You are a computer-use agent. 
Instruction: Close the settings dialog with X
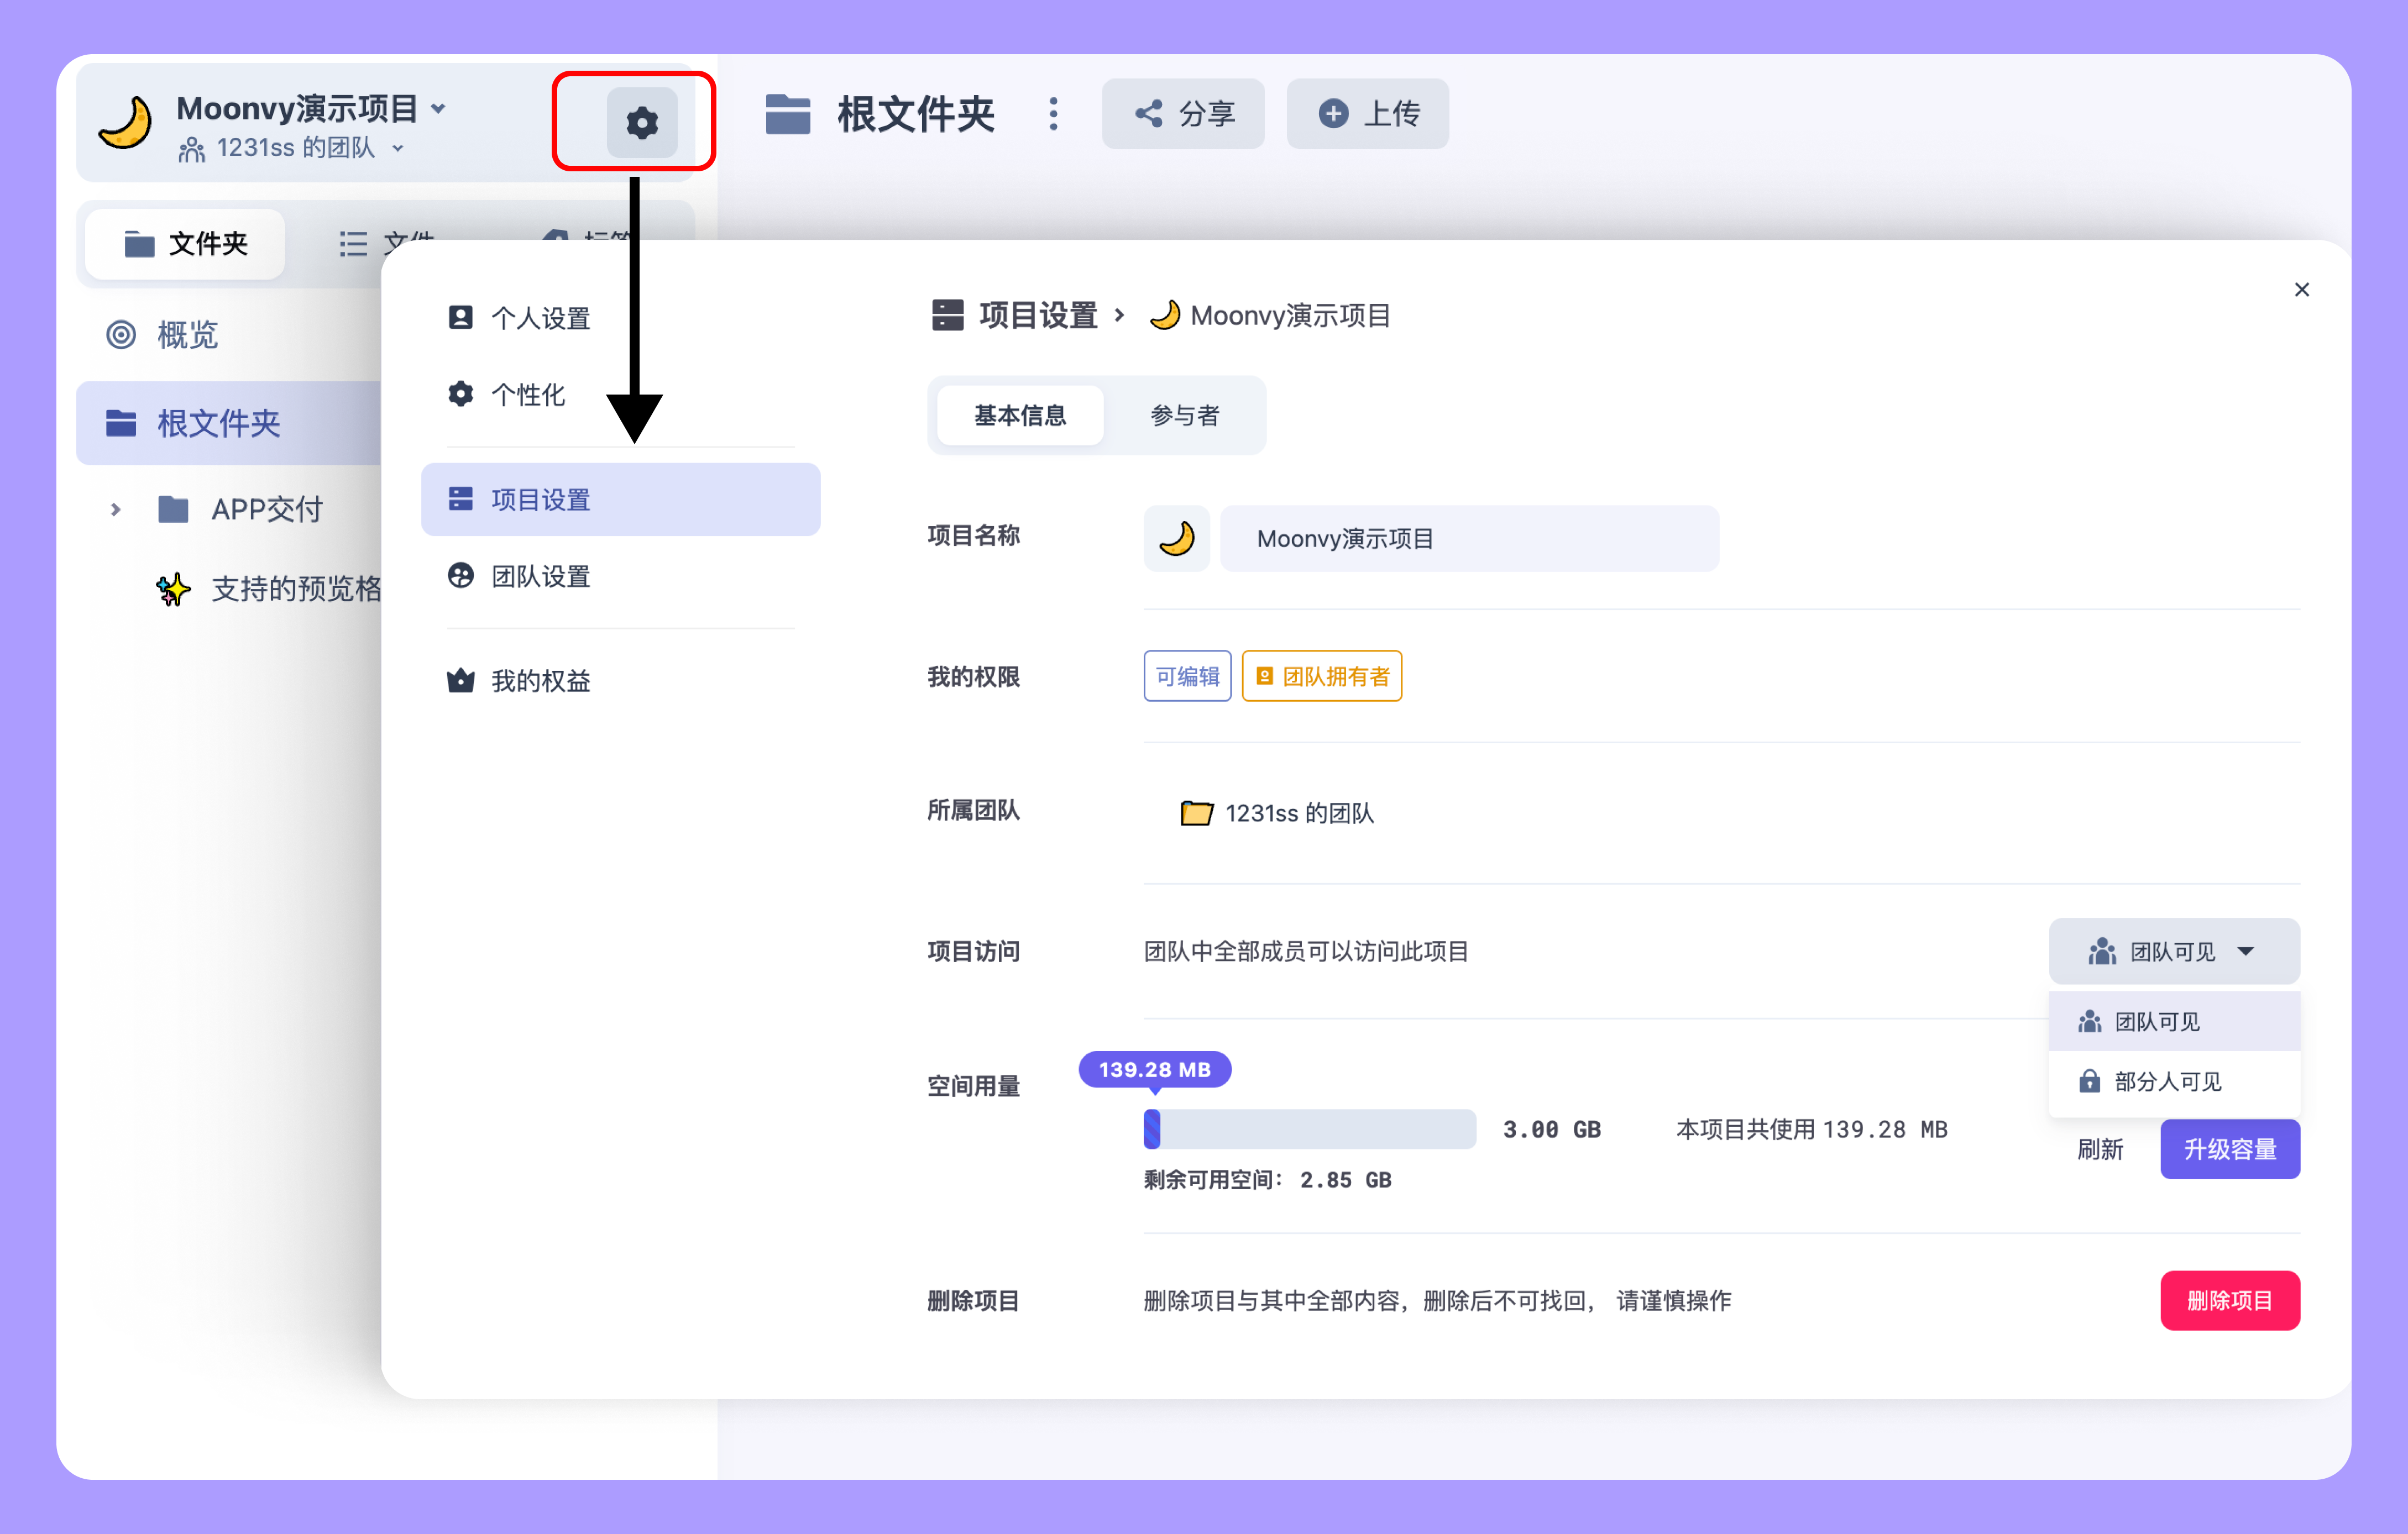(2301, 290)
